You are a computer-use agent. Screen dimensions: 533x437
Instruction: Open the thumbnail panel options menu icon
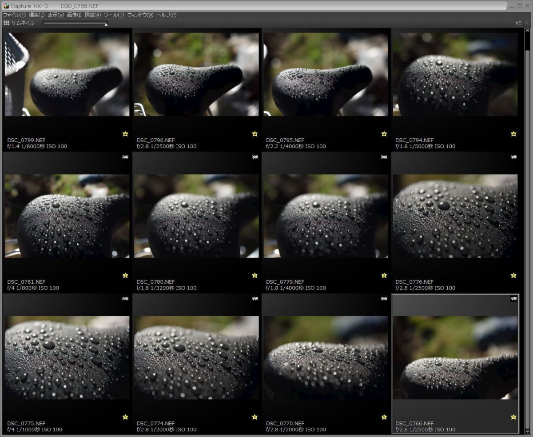(x=518, y=23)
